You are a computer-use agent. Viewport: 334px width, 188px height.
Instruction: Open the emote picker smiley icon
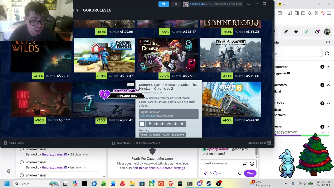point(252,164)
